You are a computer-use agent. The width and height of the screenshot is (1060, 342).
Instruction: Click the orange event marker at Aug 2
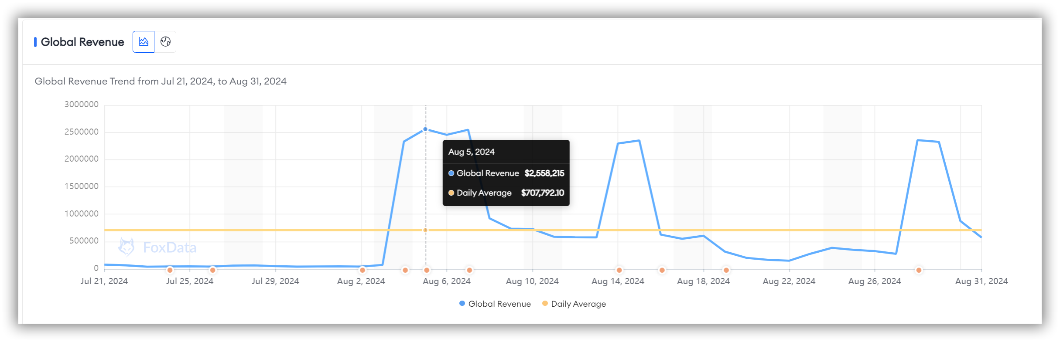coord(362,270)
